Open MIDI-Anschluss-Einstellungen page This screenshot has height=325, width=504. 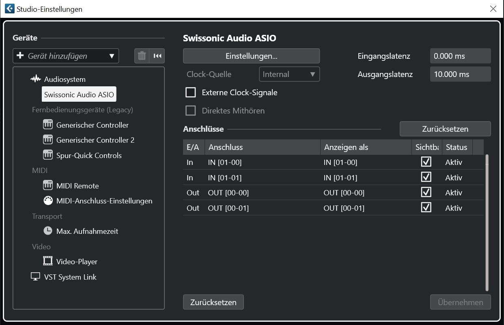coord(104,201)
